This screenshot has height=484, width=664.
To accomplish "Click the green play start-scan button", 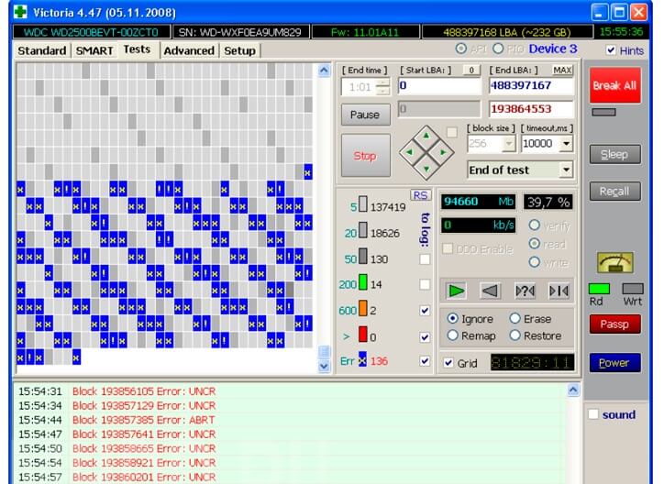I will point(456,291).
